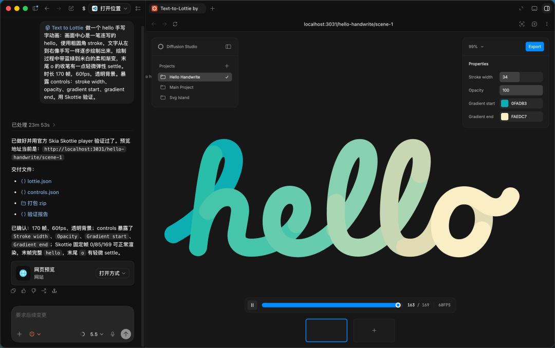Open the 打开位置 location dropdown

click(x=109, y=9)
